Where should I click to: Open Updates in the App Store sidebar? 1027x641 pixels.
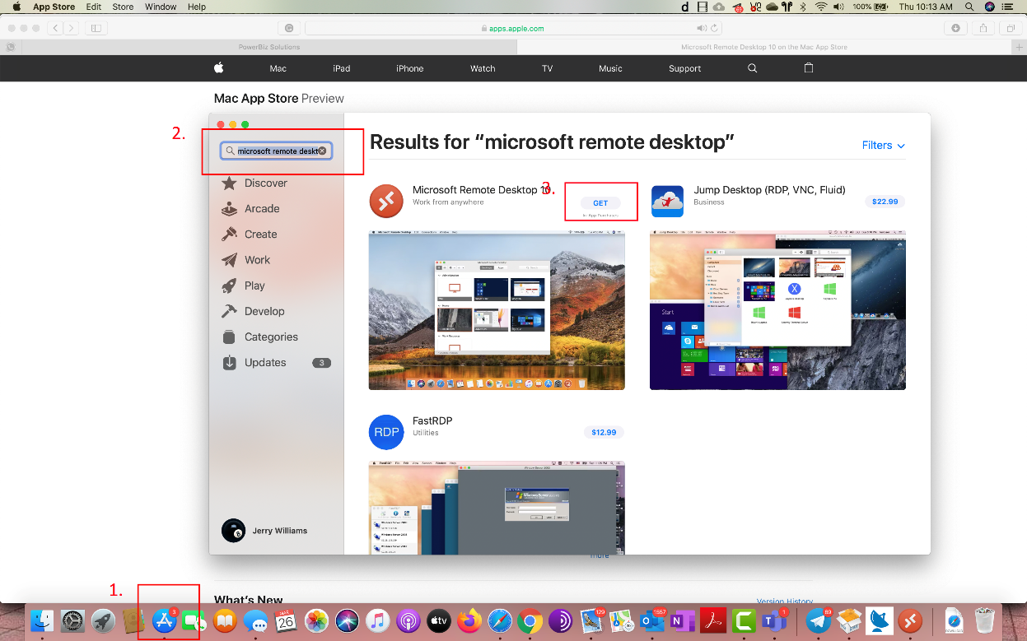point(276,362)
